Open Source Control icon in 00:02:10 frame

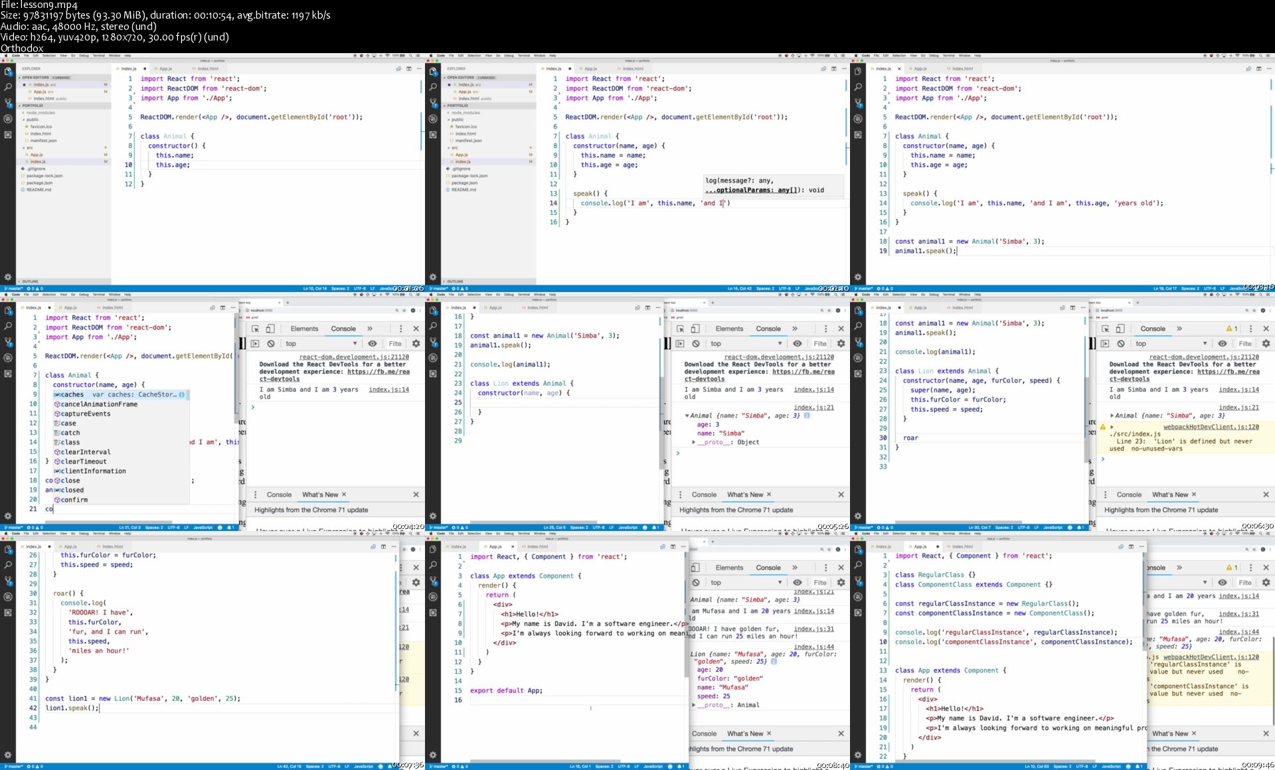pos(433,103)
